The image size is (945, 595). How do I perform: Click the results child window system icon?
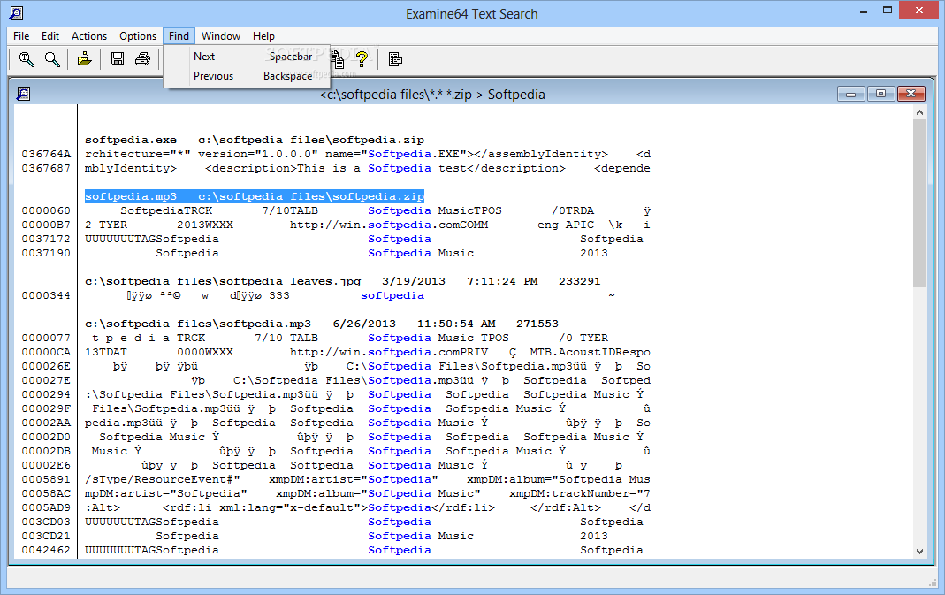tap(23, 94)
